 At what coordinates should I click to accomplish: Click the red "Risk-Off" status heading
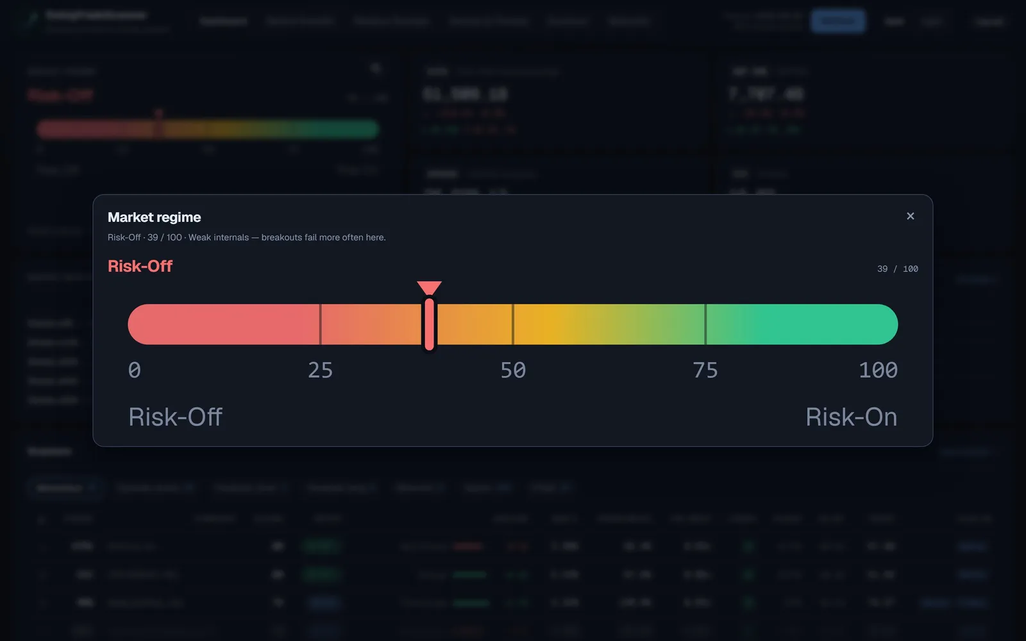(140, 266)
